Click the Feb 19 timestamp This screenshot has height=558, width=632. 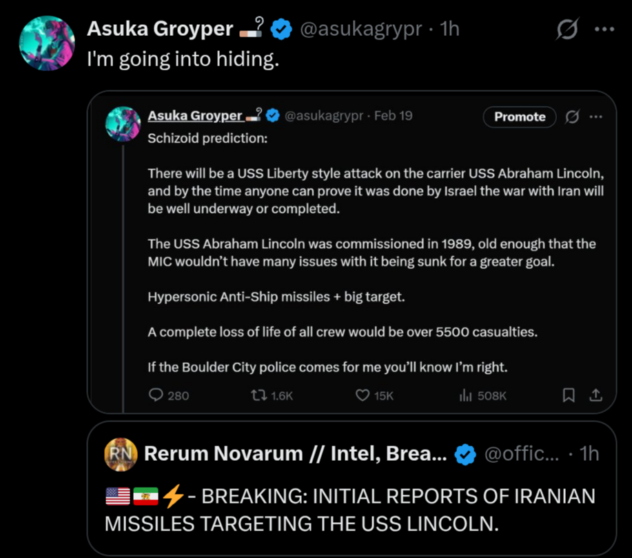tap(393, 116)
